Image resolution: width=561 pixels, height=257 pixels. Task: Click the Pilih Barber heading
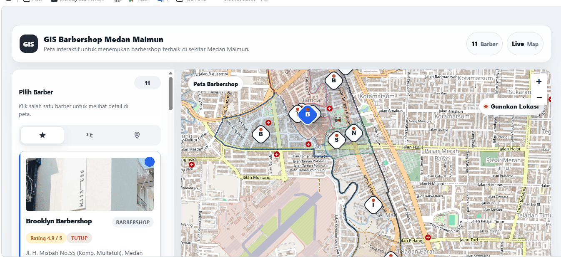[x=36, y=92]
